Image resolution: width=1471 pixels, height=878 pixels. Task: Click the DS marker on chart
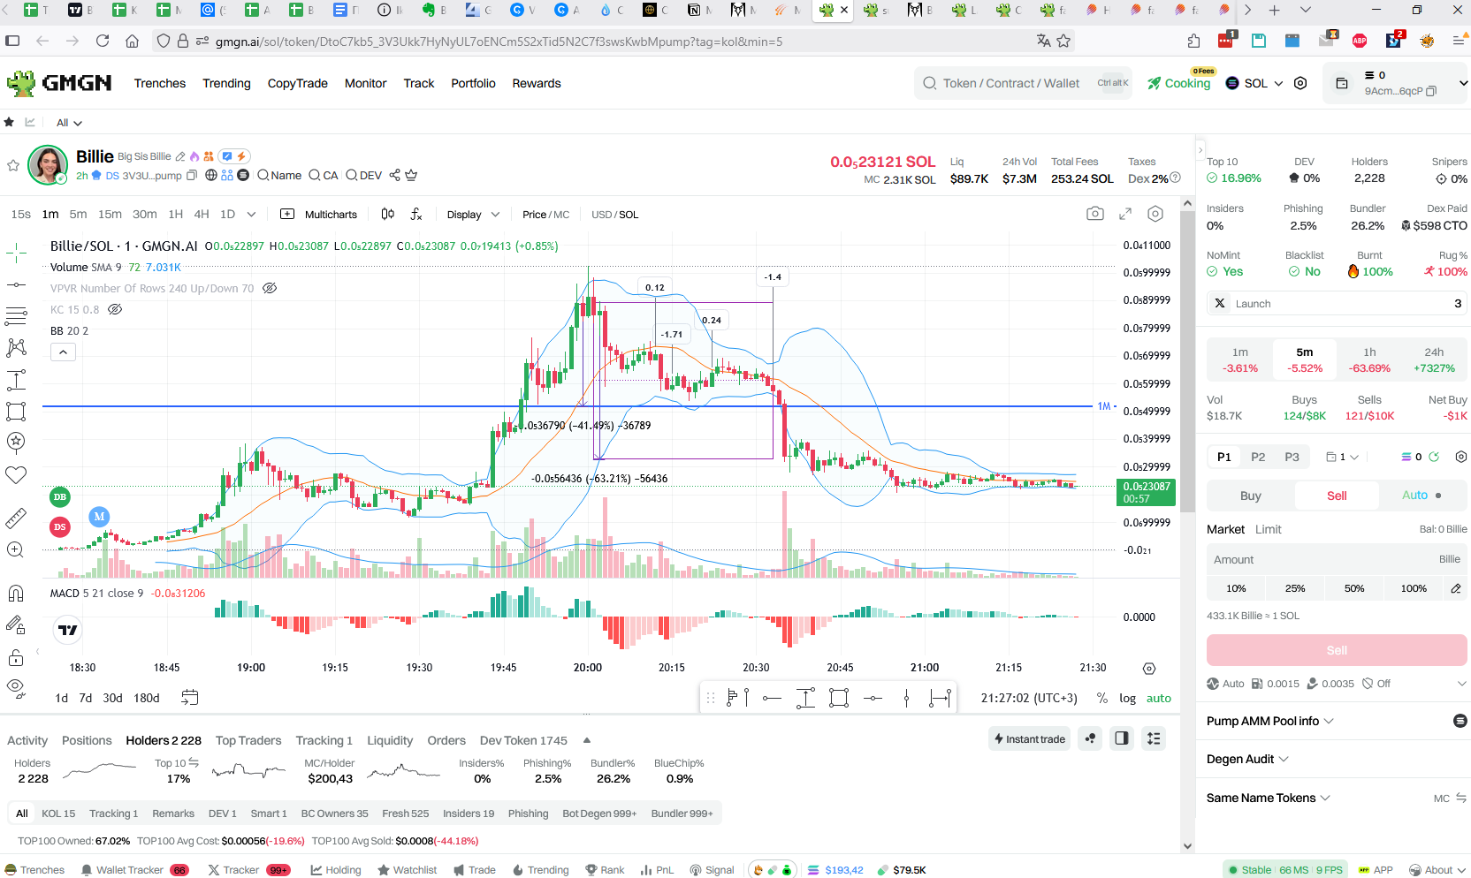(60, 526)
